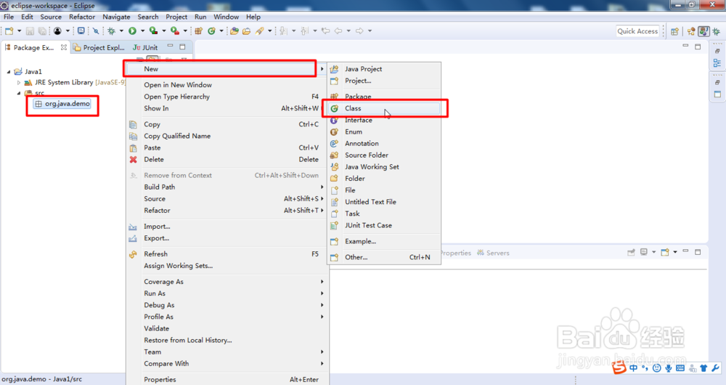
Task: Choose Class from the New submenu
Action: 384,108
